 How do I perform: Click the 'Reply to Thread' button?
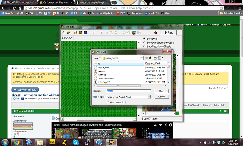click(25, 90)
